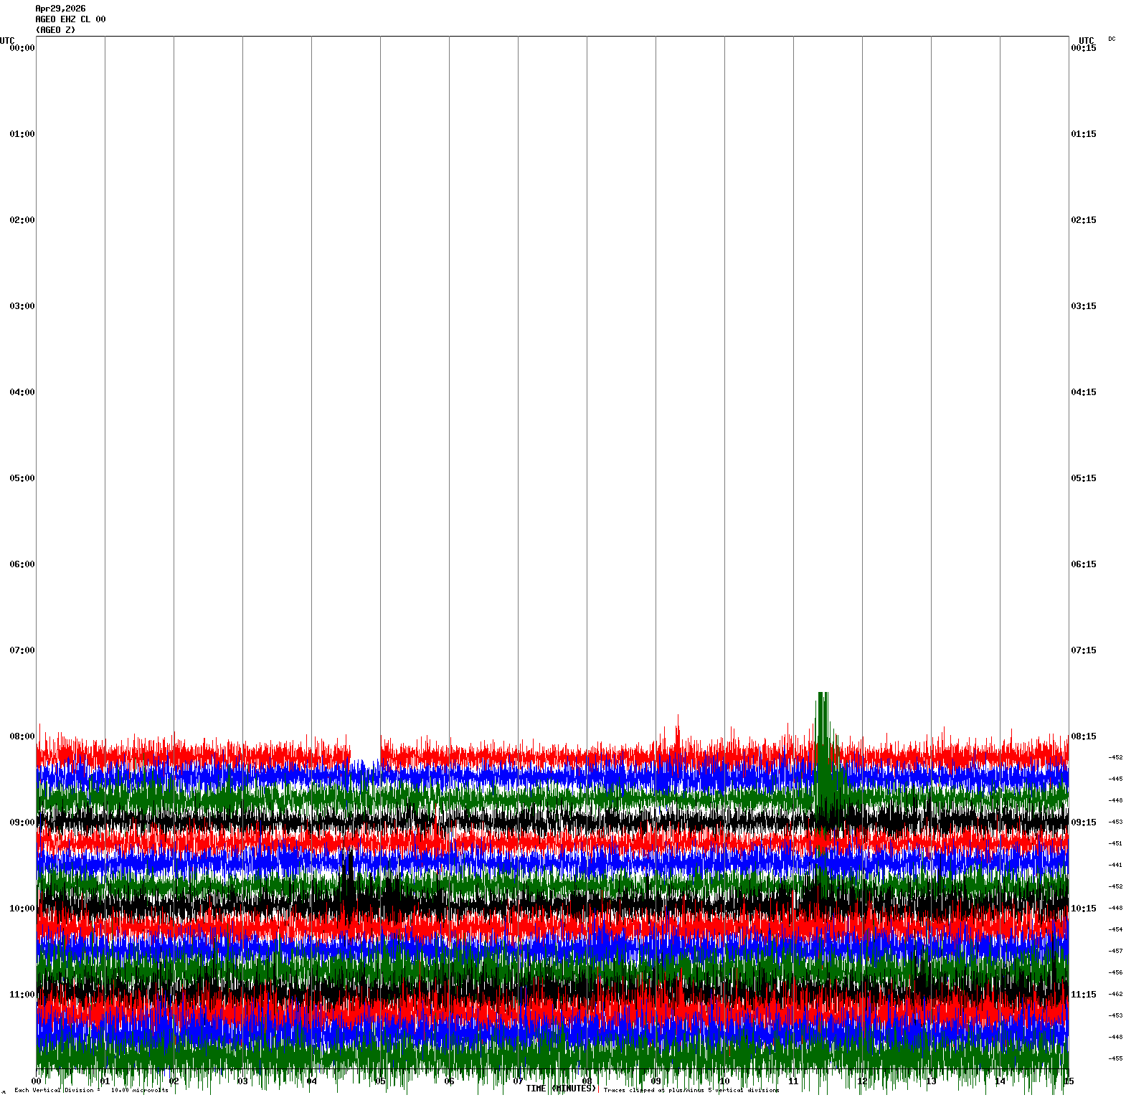Click the TIME (MINUTES) axis label

pos(561,1089)
